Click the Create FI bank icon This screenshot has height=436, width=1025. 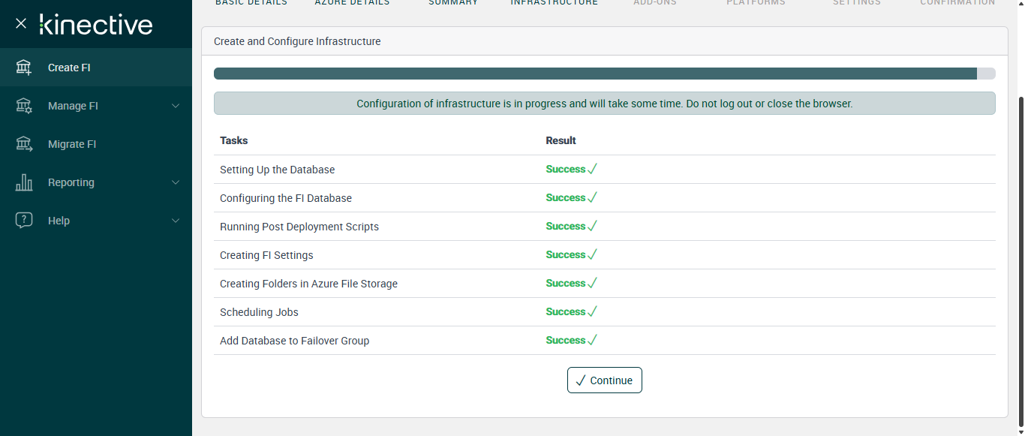point(24,68)
